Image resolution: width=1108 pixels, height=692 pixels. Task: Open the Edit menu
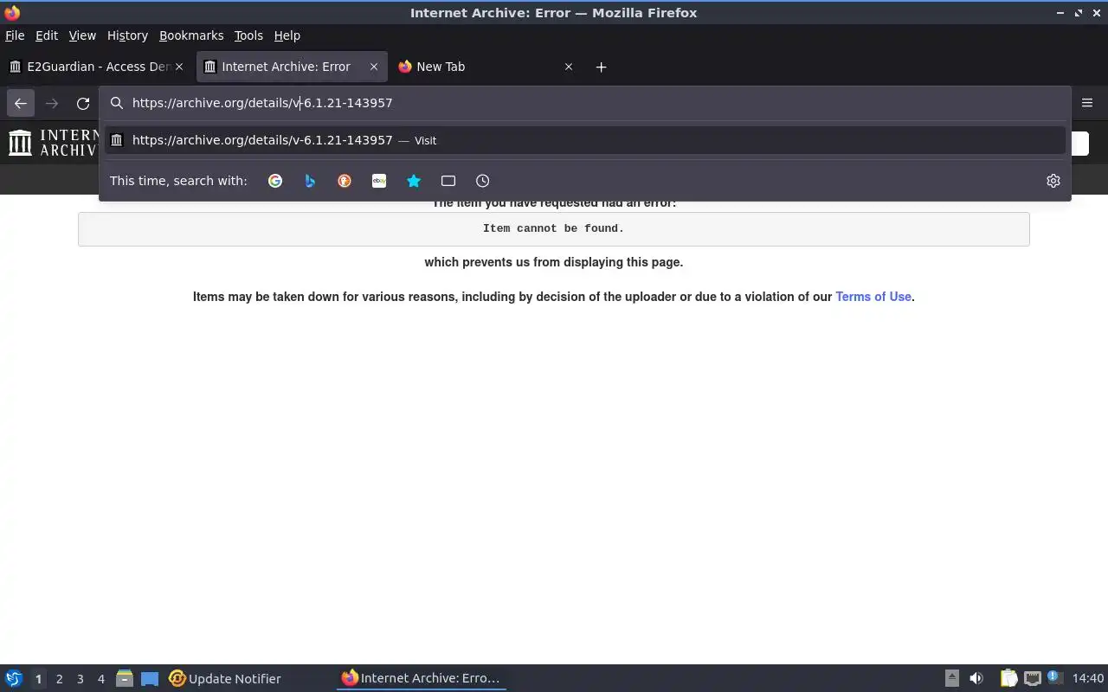(x=47, y=35)
